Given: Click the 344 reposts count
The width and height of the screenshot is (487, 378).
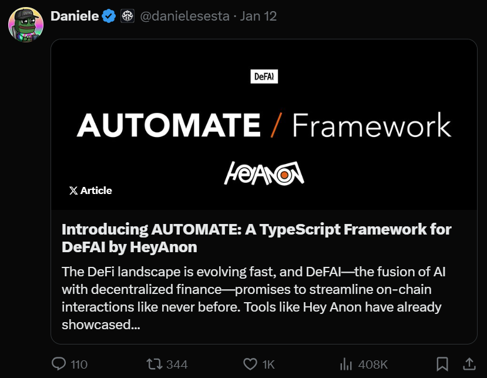Looking at the screenshot, I should (177, 364).
